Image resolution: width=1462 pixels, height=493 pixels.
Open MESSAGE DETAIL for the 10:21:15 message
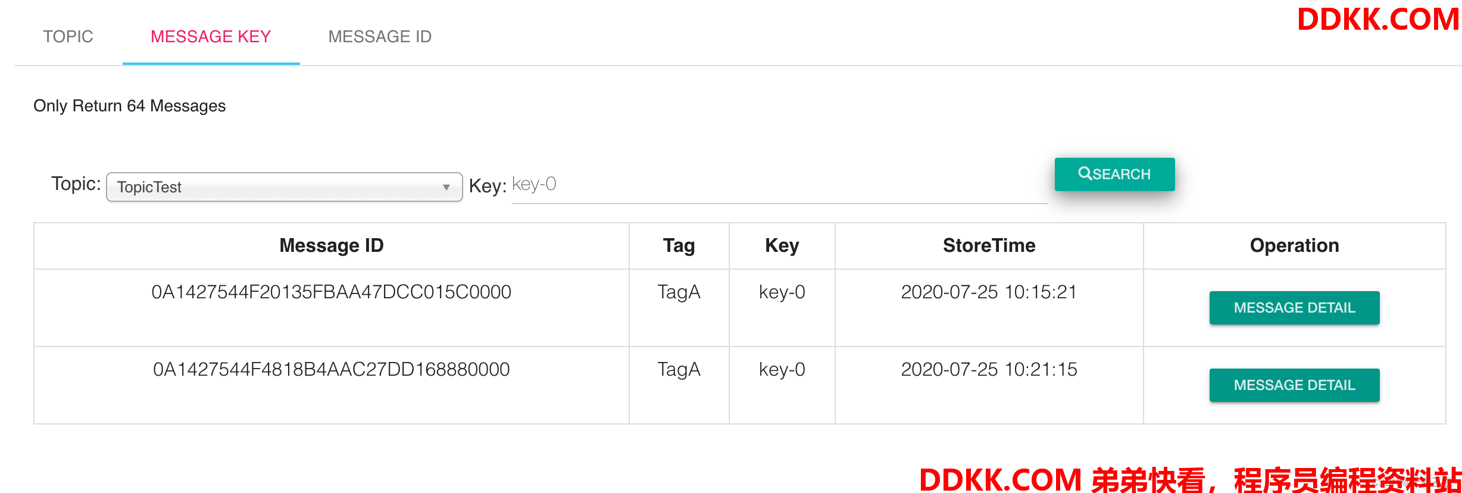(1294, 385)
